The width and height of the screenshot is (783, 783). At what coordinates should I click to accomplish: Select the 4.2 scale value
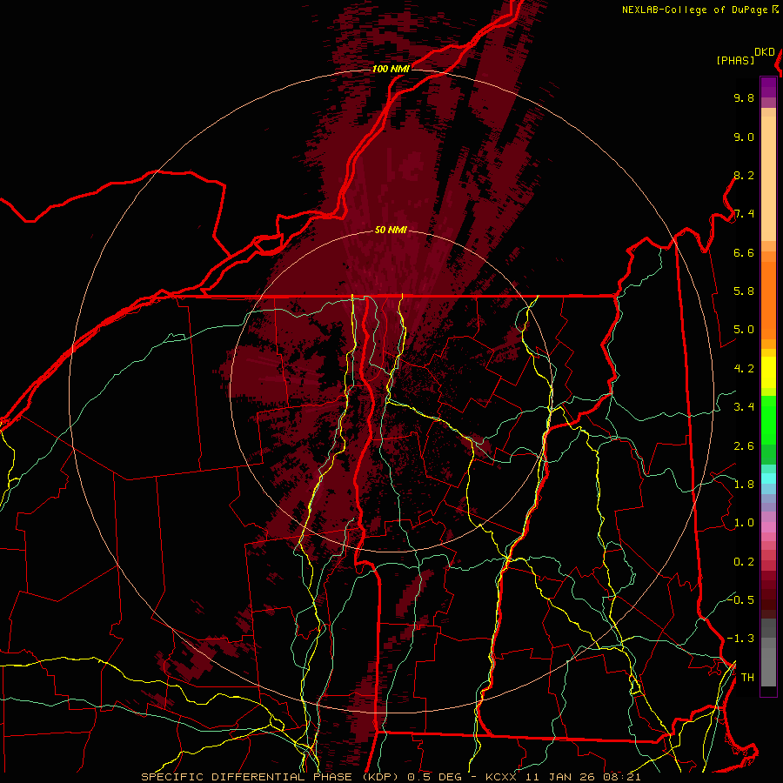(x=744, y=369)
